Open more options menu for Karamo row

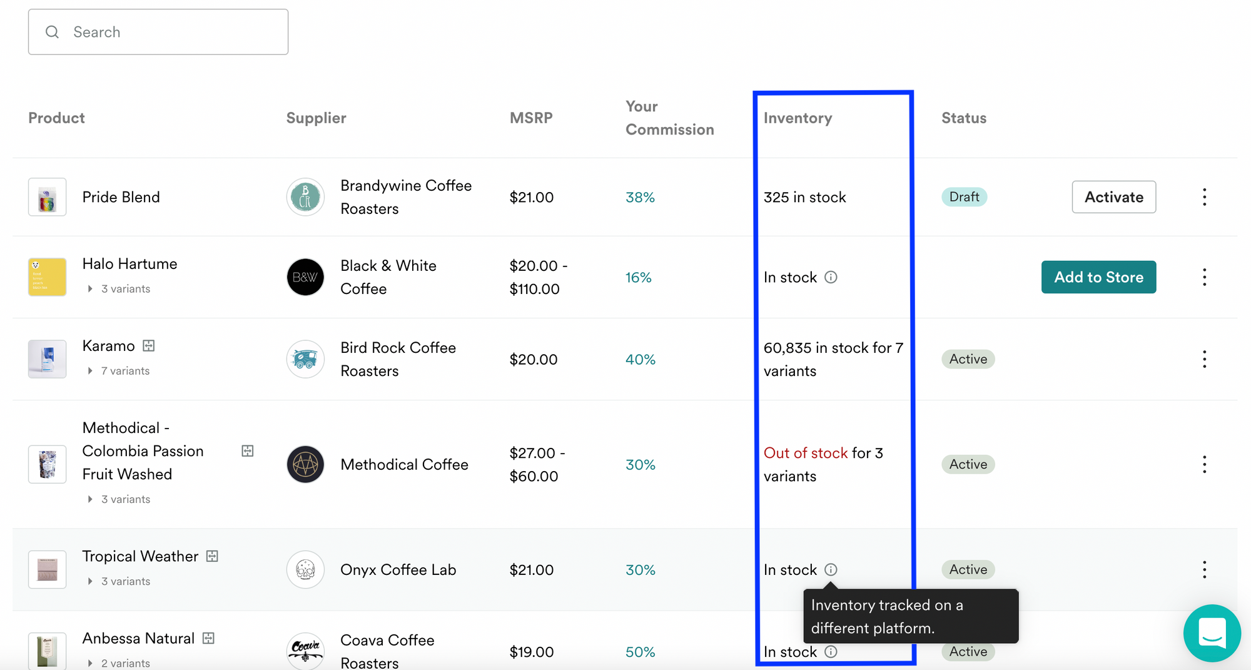tap(1204, 359)
